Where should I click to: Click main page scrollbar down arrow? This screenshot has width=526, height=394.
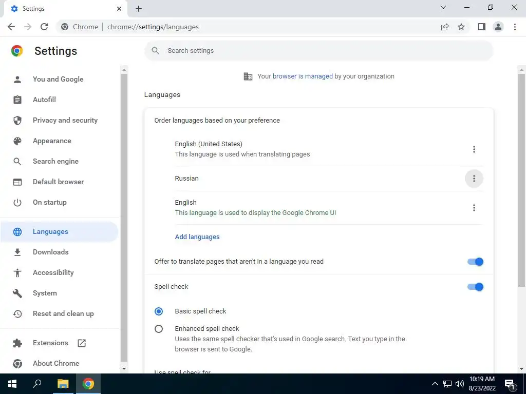(x=521, y=369)
